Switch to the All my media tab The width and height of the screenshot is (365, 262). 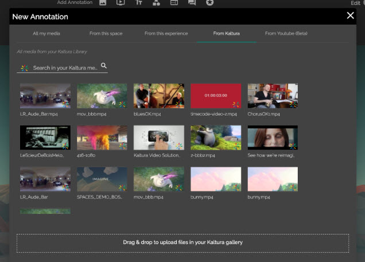click(x=47, y=34)
